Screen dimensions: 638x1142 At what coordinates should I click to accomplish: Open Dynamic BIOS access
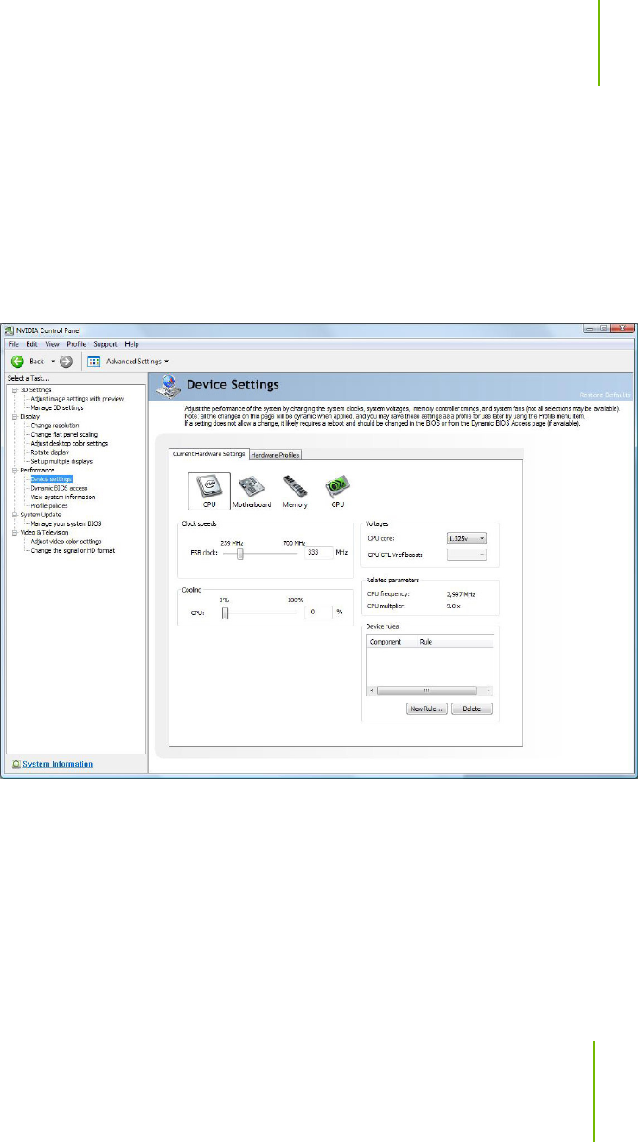59,488
